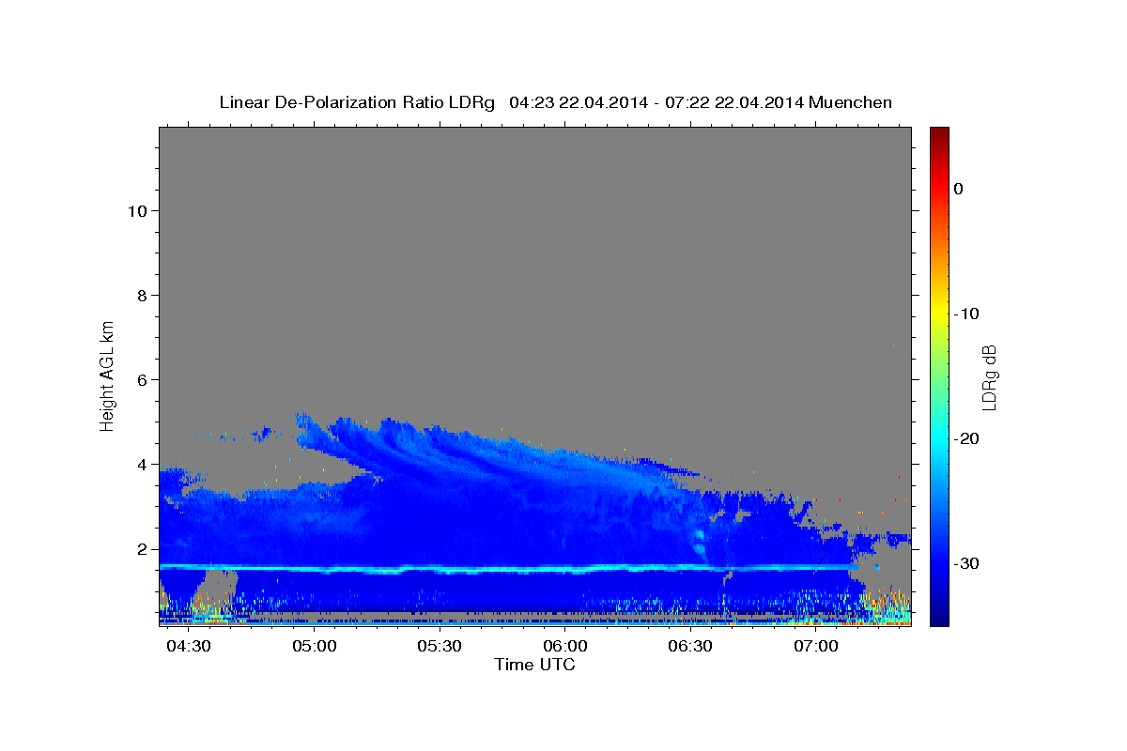Image resolution: width=1127 pixels, height=751 pixels.
Task: Click the 'LDRg dB' colorbar label
Action: tap(989, 377)
